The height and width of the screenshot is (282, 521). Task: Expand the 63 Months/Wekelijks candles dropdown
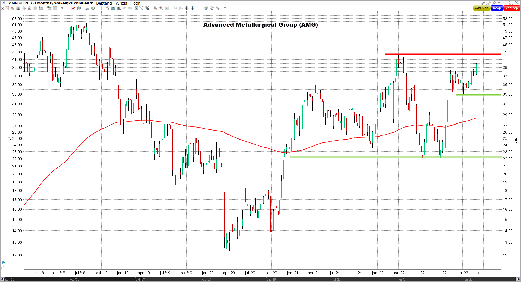[62, 3]
